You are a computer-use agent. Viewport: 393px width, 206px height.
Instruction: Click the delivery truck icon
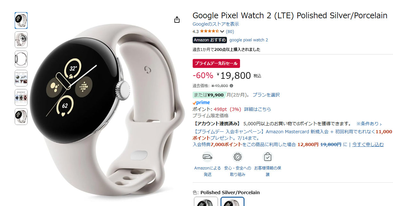[208, 157]
